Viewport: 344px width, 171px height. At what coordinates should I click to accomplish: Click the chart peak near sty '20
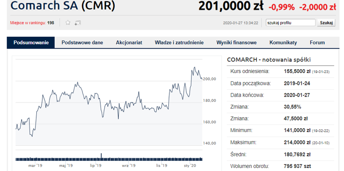[194, 67]
